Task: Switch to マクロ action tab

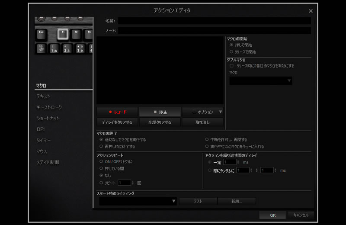Action: (41, 86)
